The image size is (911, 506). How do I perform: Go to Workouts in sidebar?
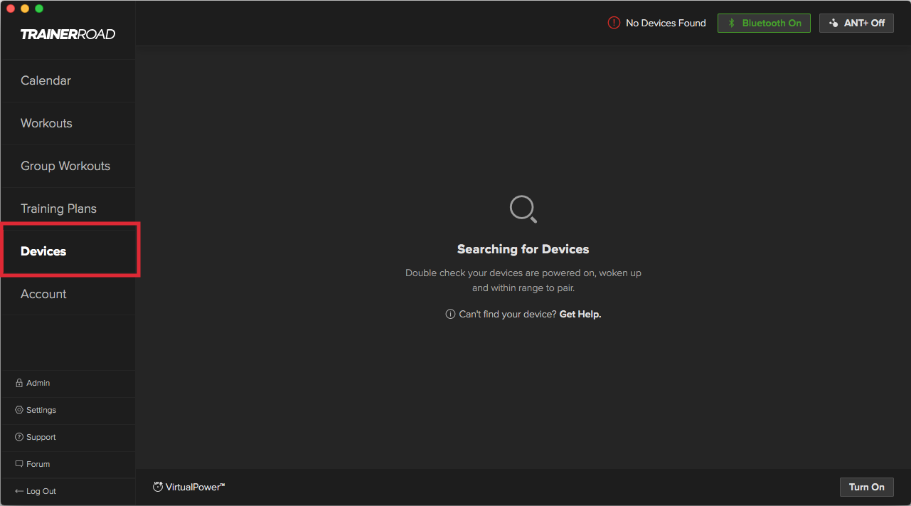click(68, 123)
